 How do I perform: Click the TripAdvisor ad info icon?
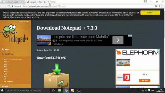[129, 36]
